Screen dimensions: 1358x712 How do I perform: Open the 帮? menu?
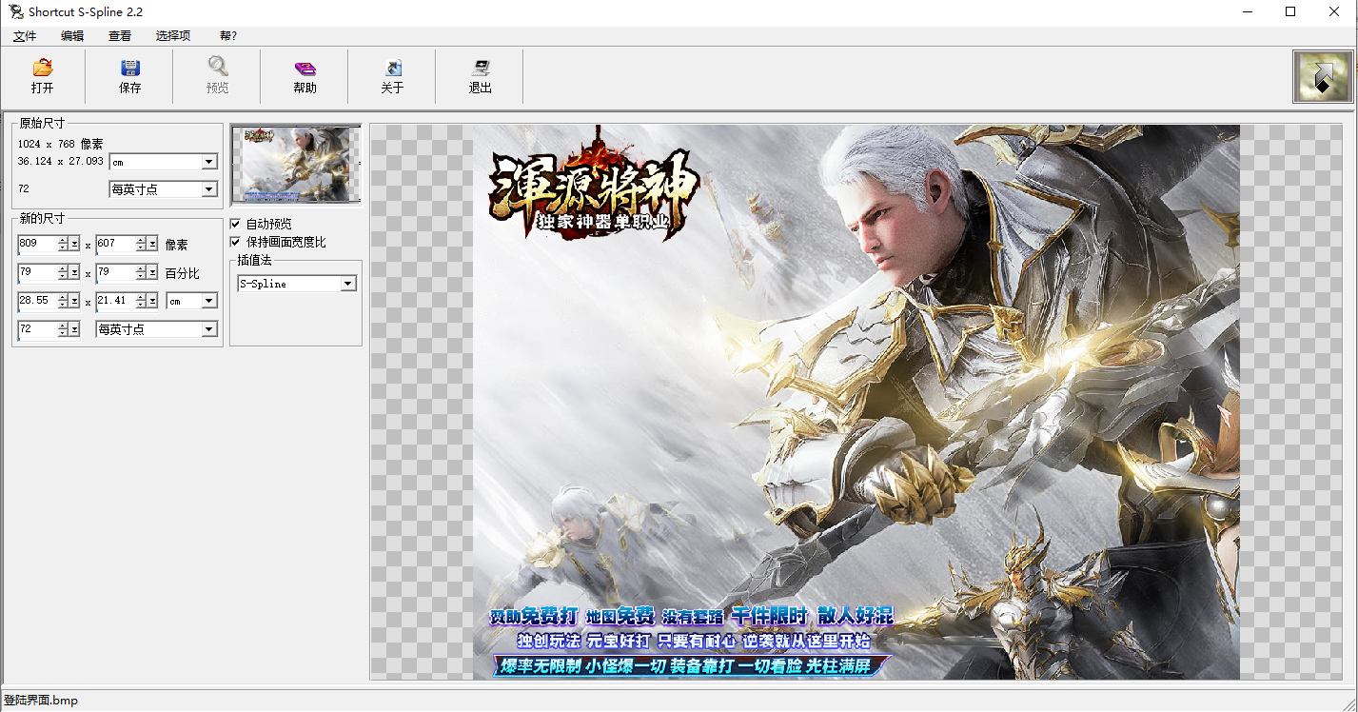click(x=228, y=36)
